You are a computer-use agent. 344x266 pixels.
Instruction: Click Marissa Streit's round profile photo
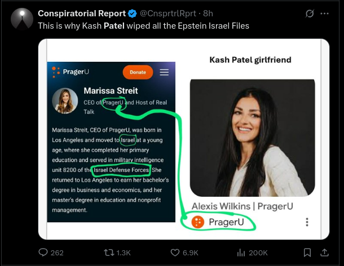(x=65, y=101)
